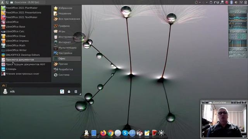Image resolution: width=248 pixels, height=139 pixels.
Task: Open the Разработка development category
Action: click(x=67, y=69)
